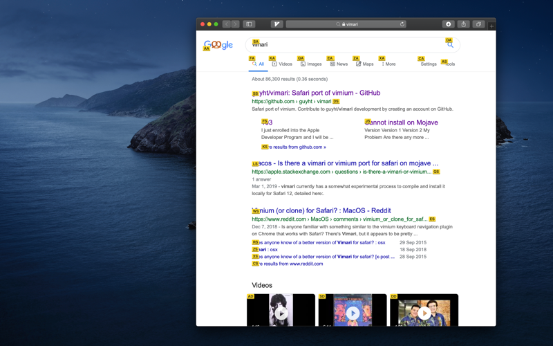
Task: Expand the More search categories menu
Action: coord(388,64)
